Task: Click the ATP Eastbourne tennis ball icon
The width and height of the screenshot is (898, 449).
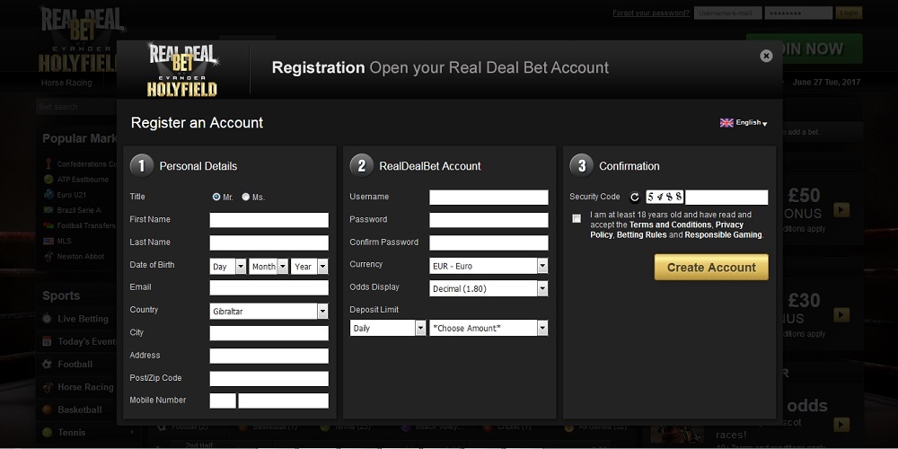Action: pyautogui.click(x=48, y=180)
